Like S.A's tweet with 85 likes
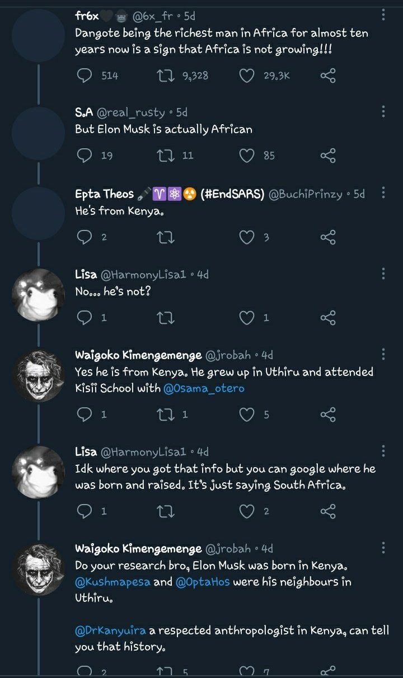The image size is (403, 678). click(x=247, y=156)
